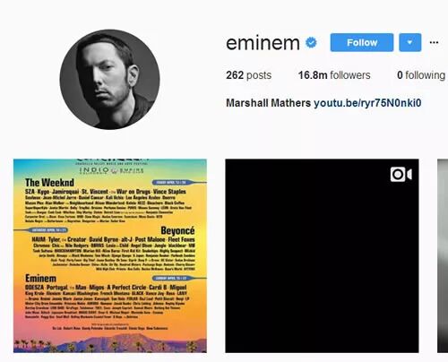
Task: Click the blue Follow button
Action: pyautogui.click(x=362, y=42)
